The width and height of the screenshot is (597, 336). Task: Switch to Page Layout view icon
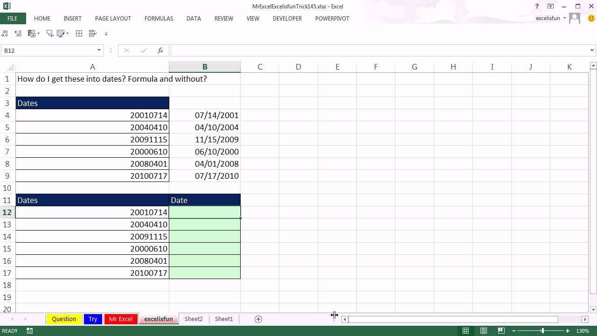(x=484, y=331)
